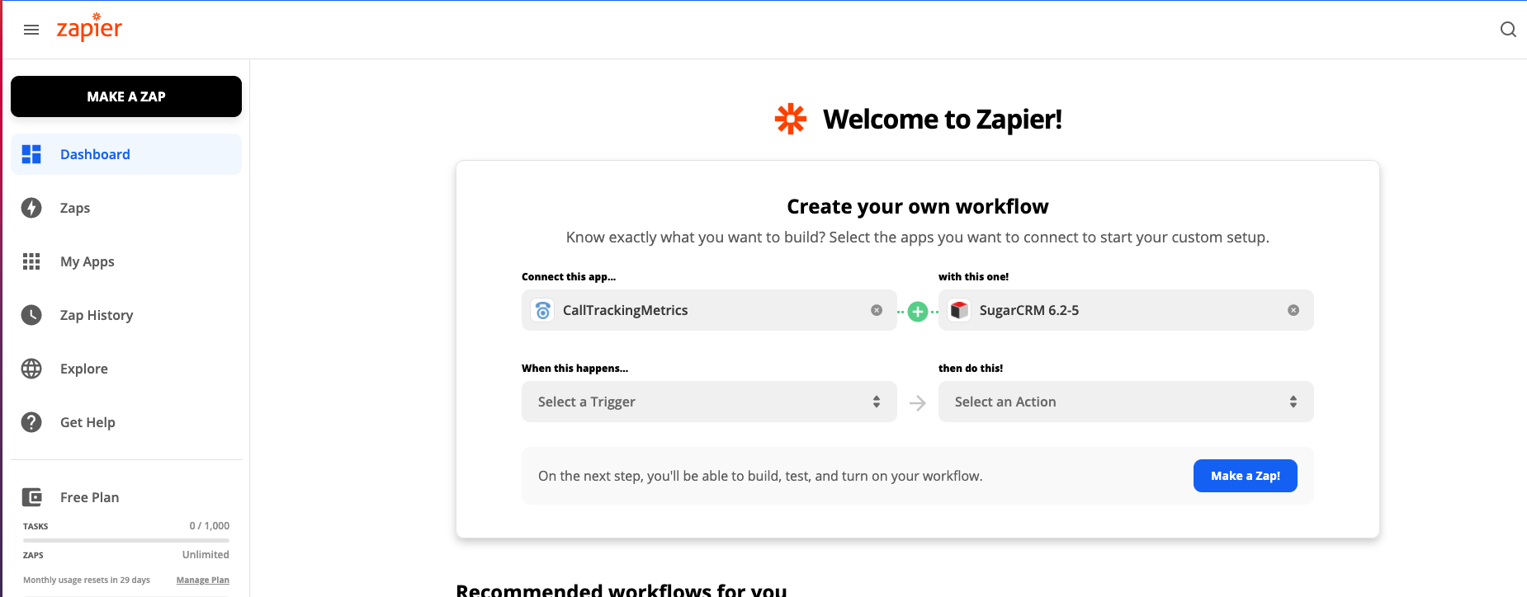Click the arrow between trigger and action
1527x597 pixels.
(918, 402)
